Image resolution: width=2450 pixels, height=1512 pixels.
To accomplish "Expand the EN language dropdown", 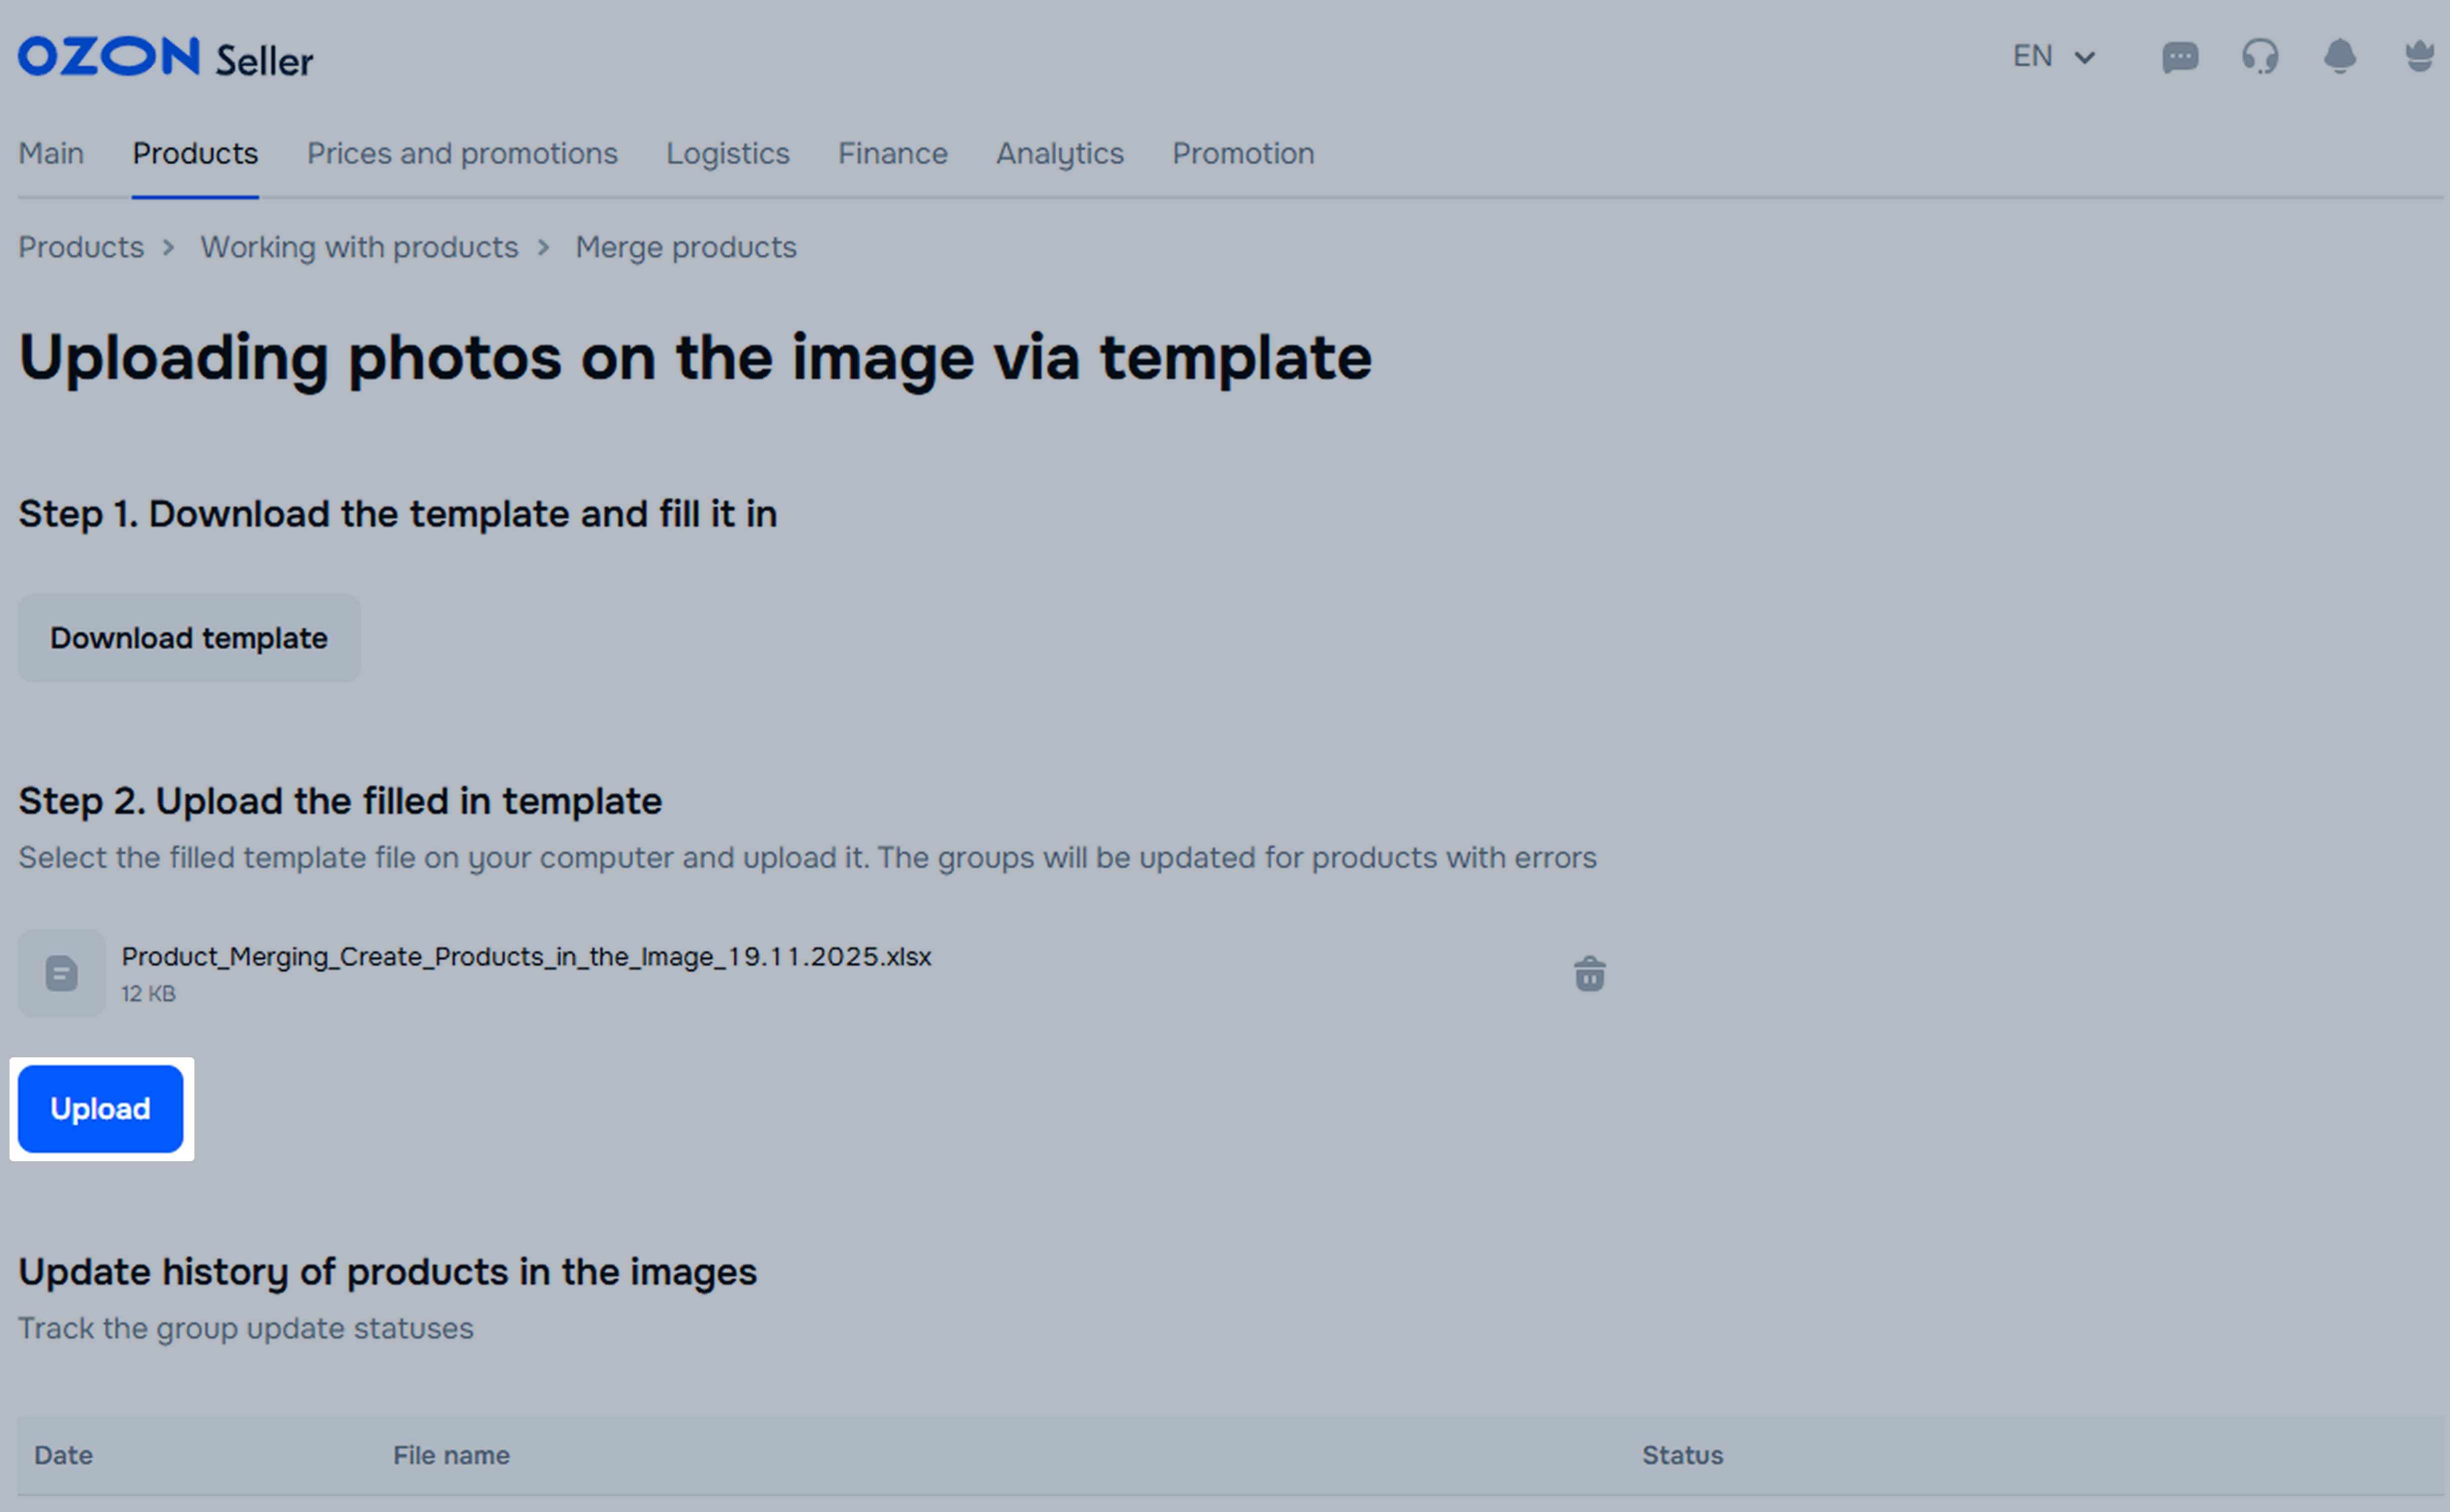I will [2053, 57].
